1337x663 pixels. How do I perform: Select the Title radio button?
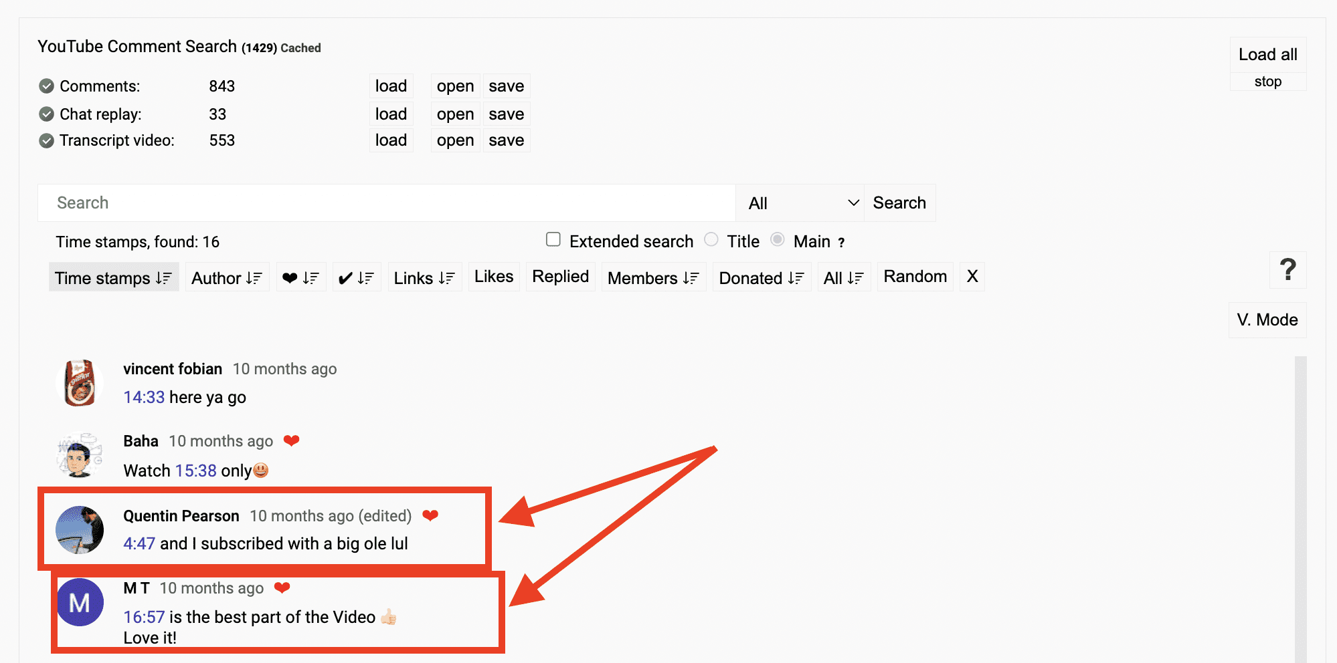(711, 239)
